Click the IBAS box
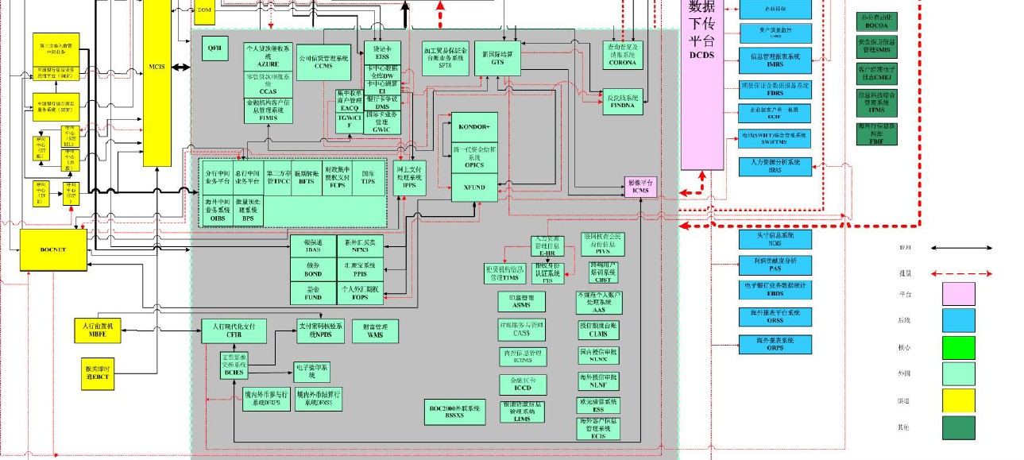 tap(313, 245)
